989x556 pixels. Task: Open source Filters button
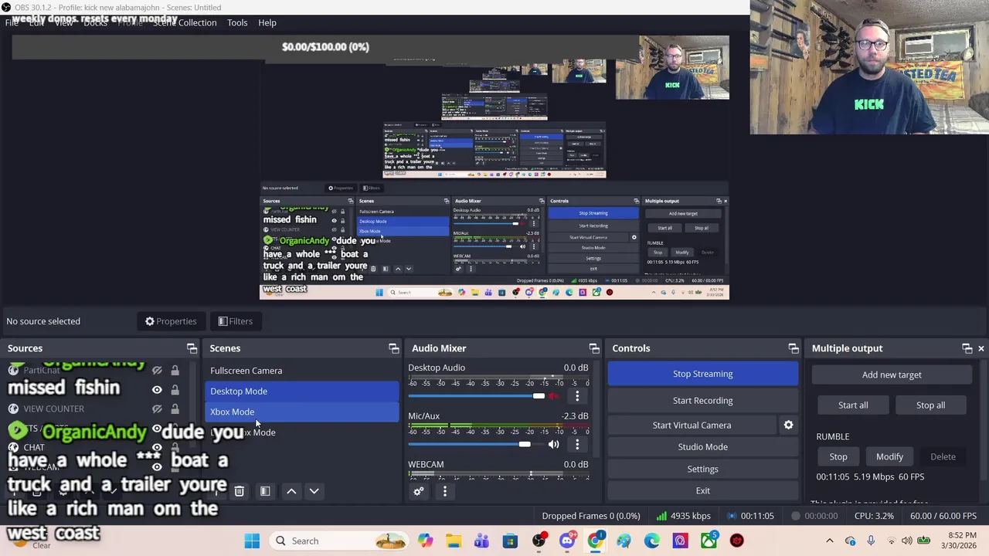[235, 321]
